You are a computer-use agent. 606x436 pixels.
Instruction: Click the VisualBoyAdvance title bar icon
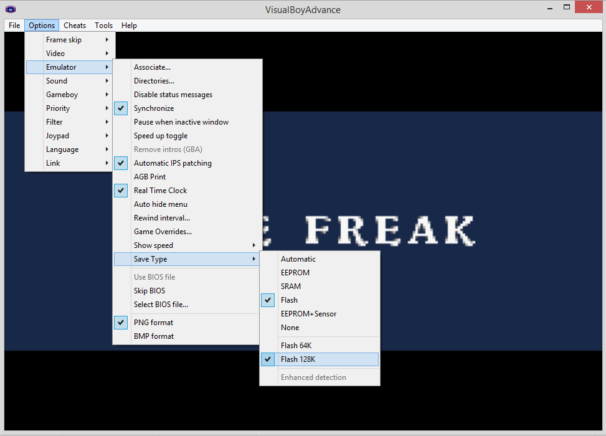10,9
